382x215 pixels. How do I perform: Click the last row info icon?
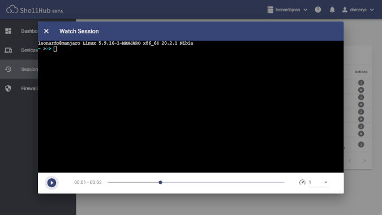pos(361,144)
